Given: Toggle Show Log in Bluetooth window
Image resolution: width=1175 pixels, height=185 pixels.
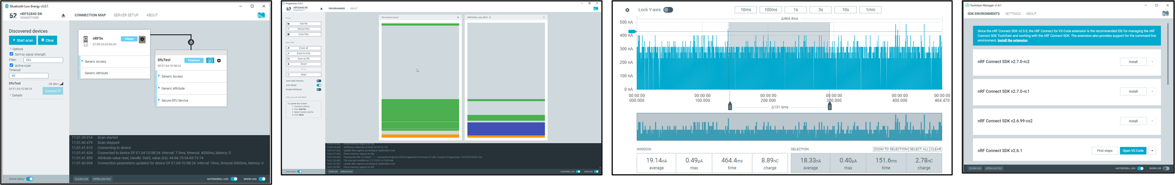Looking at the screenshot, I should tap(262, 179).
